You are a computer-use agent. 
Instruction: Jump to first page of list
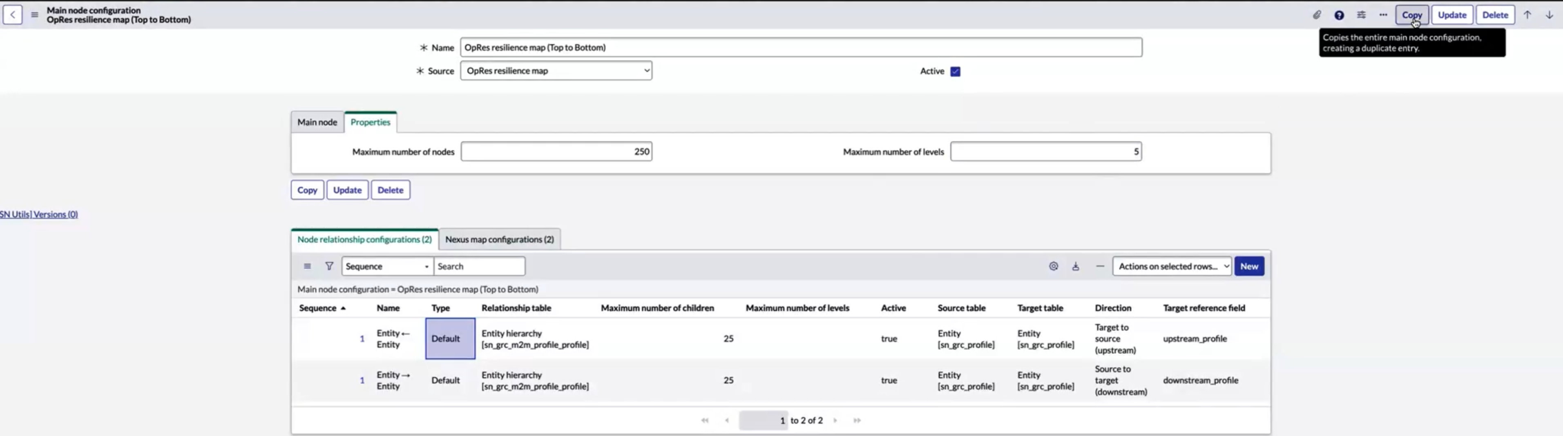click(704, 420)
